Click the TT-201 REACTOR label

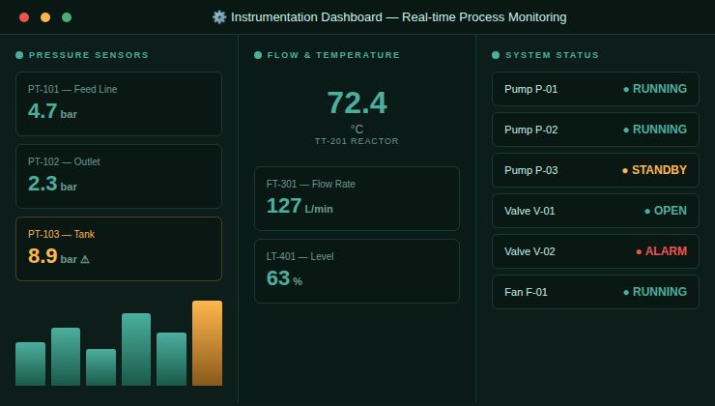click(x=357, y=141)
